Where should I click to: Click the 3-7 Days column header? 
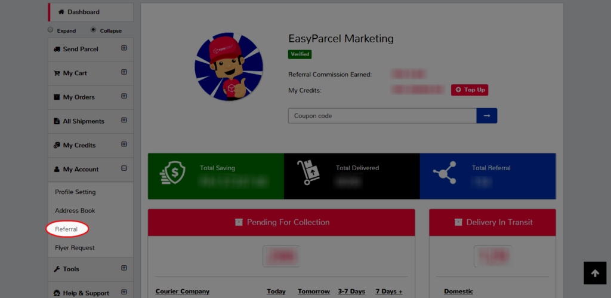(x=351, y=291)
